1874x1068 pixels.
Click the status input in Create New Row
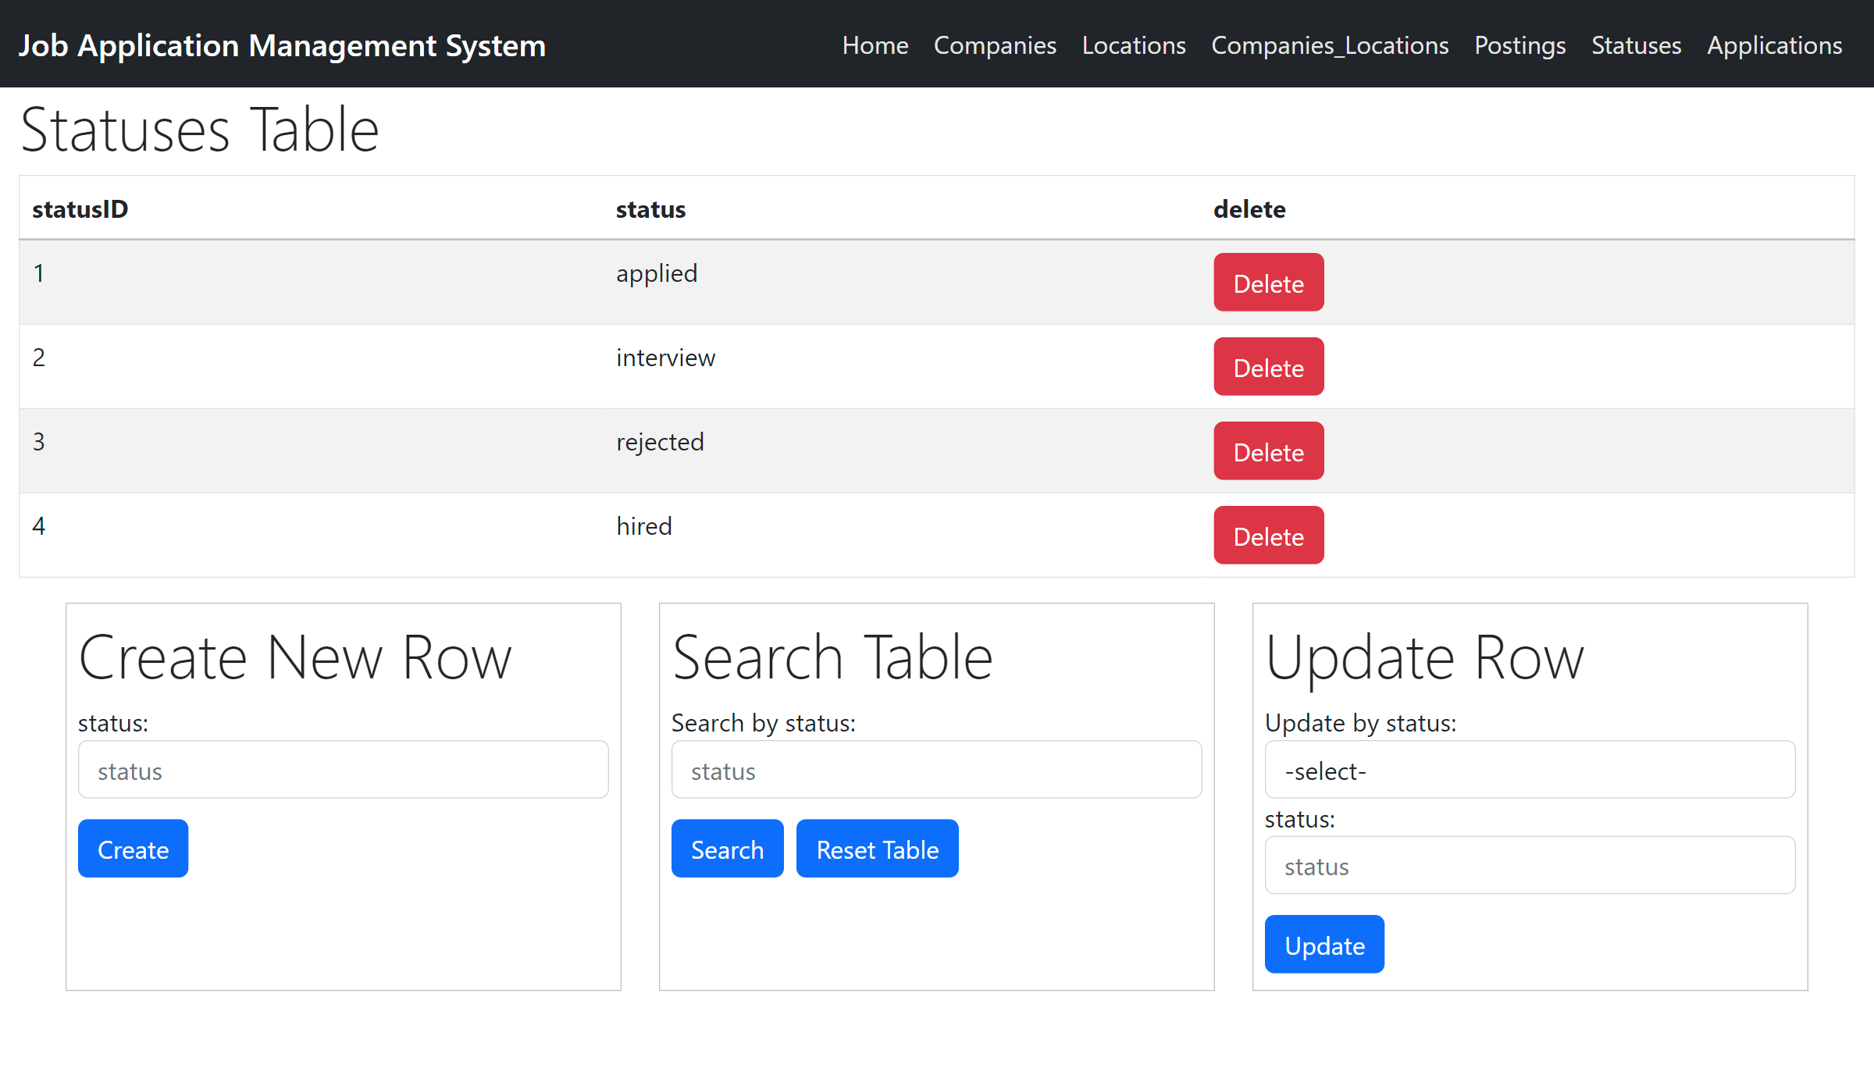pyautogui.click(x=343, y=770)
